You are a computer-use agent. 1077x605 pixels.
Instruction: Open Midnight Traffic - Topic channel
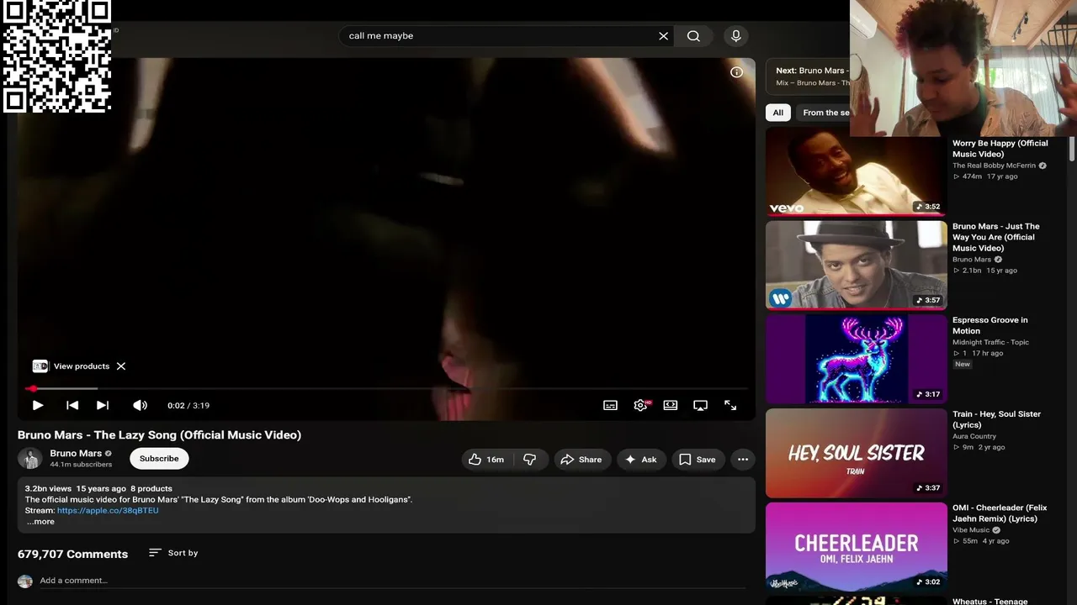coord(990,342)
